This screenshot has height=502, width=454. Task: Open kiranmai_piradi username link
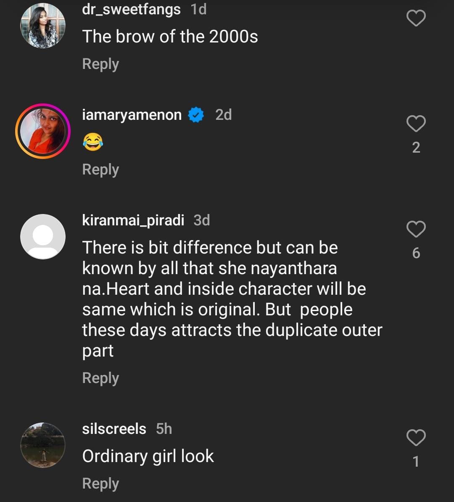[133, 220]
